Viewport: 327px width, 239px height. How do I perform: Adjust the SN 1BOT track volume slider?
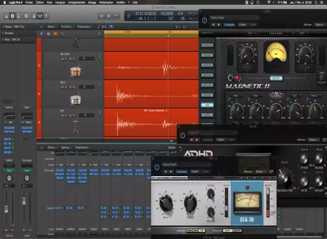[x=87, y=59]
